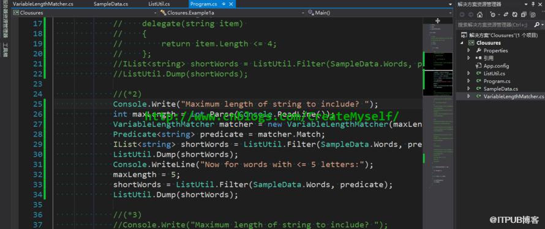Click the '//(*2)' comment on line 24

click(127, 94)
